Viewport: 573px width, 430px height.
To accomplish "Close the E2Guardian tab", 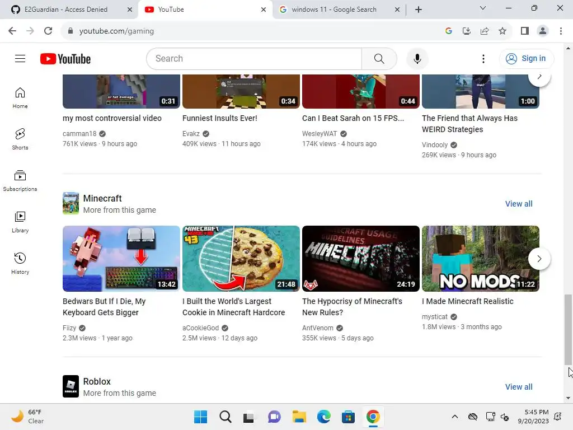I will pyautogui.click(x=130, y=10).
